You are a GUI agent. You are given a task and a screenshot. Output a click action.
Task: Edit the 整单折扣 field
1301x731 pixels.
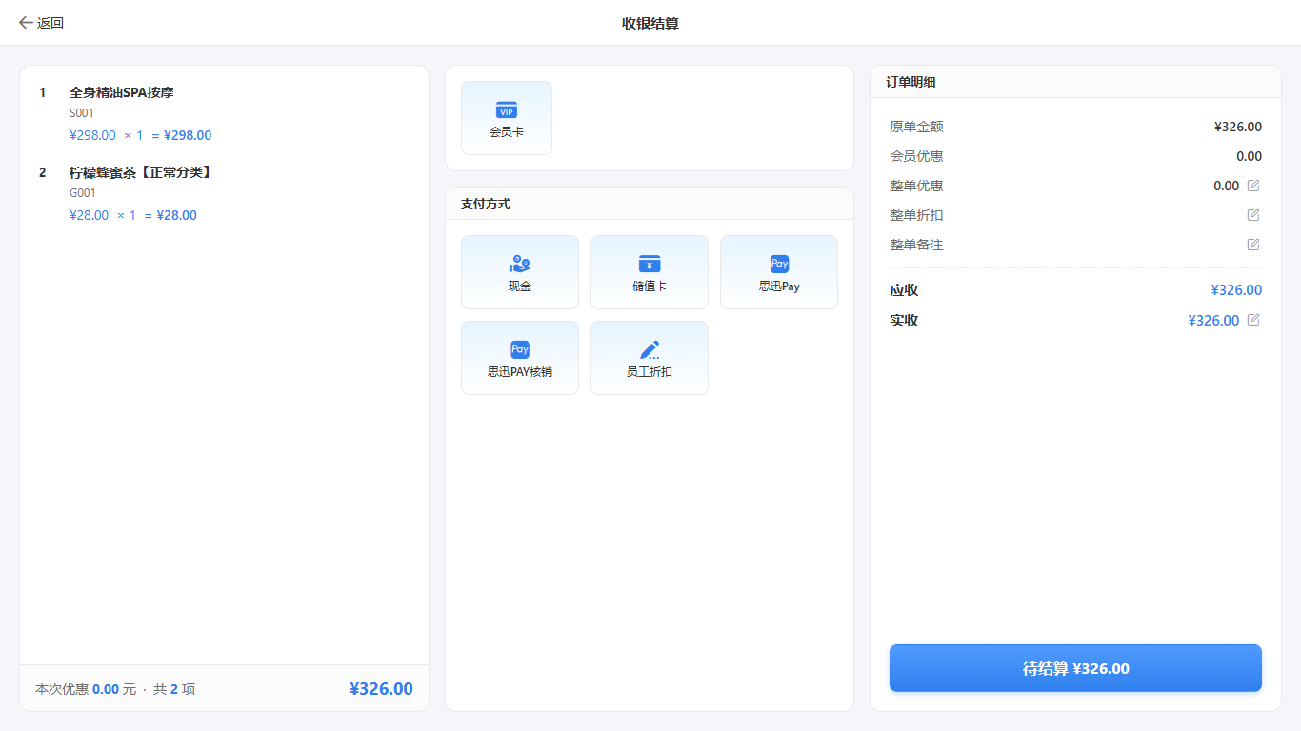coord(1253,215)
